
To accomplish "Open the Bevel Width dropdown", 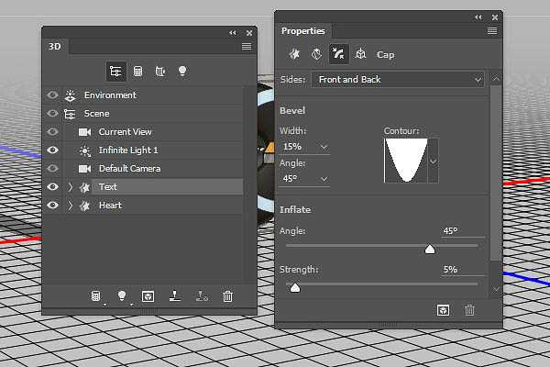I will click(x=324, y=148).
